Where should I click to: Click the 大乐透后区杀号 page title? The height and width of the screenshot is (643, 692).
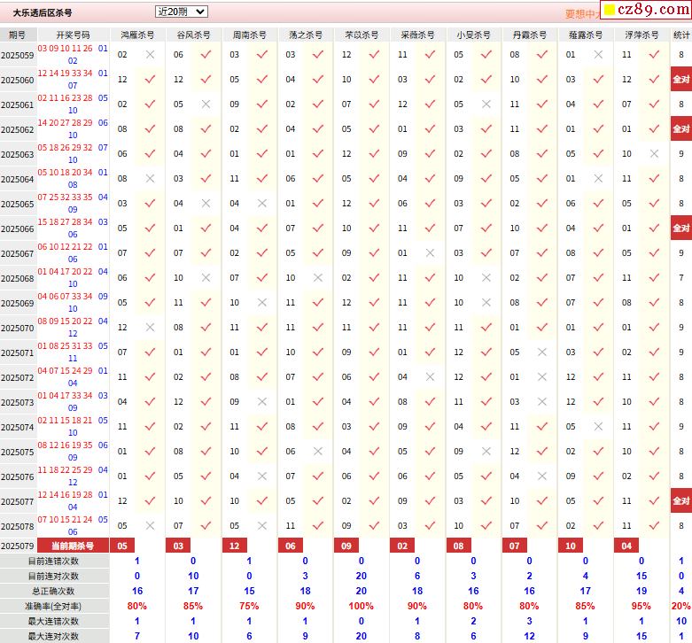[x=43, y=12]
